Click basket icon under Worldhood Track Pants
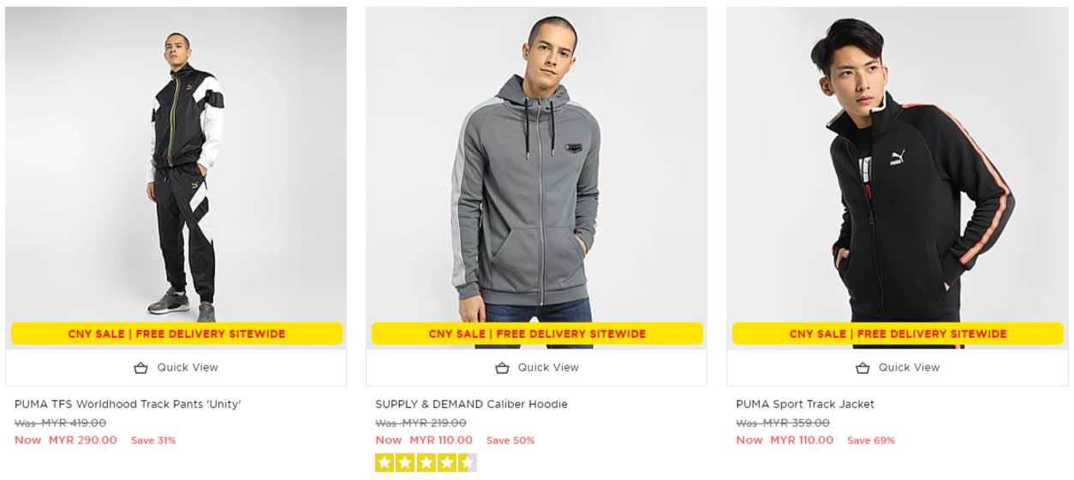The height and width of the screenshot is (480, 1074). 141,368
